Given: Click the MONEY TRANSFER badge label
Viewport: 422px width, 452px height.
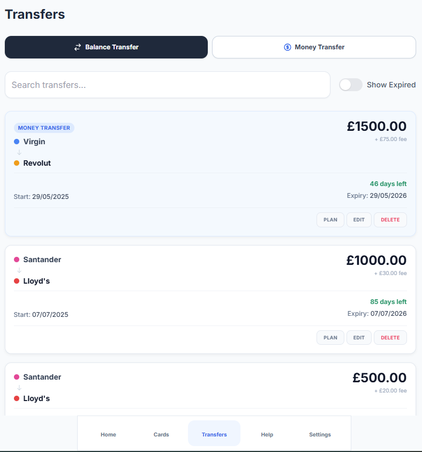Looking at the screenshot, I should pos(44,128).
